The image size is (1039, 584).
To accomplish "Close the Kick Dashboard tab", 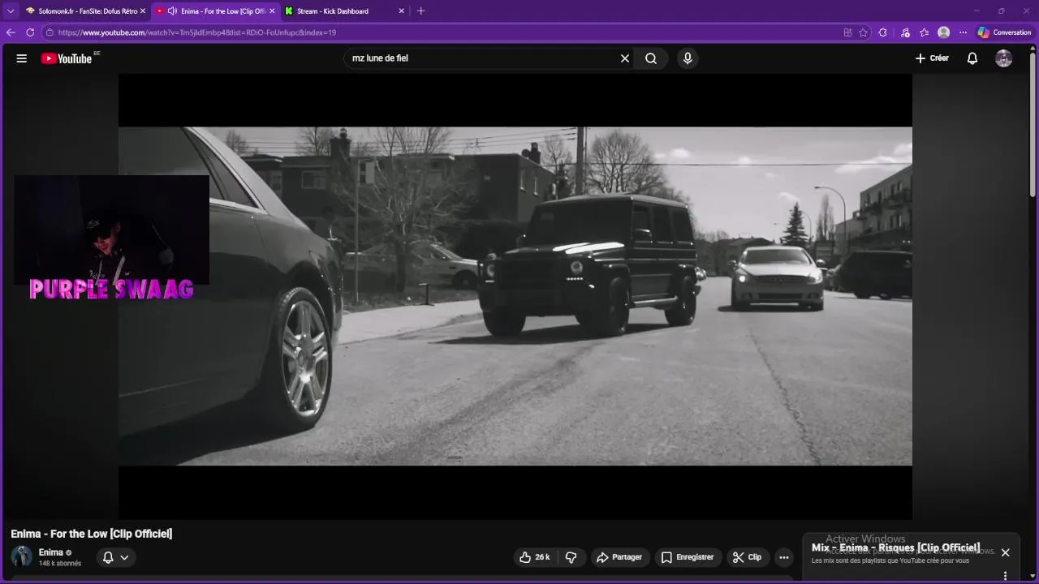I will point(401,11).
